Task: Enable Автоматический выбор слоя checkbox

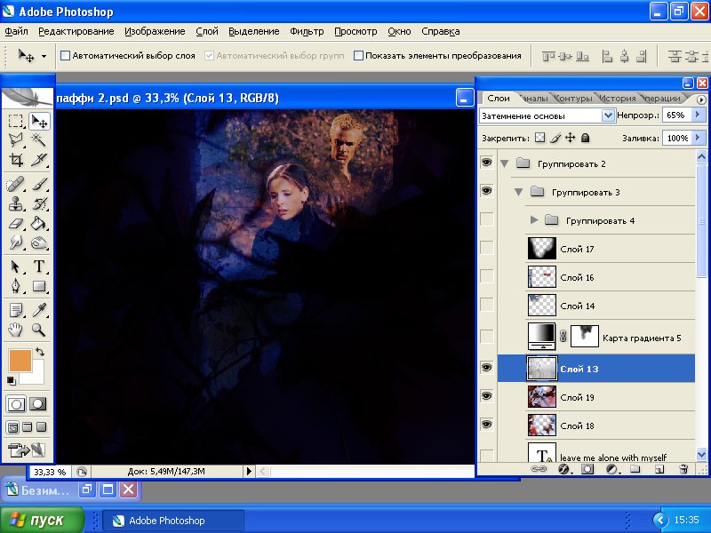Action: (65, 55)
